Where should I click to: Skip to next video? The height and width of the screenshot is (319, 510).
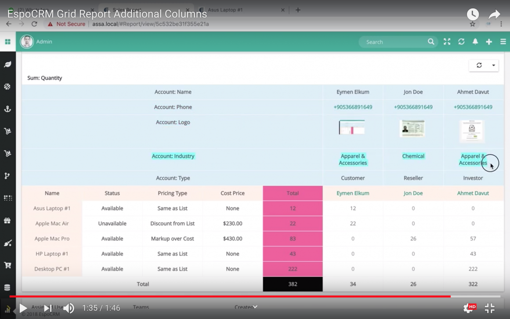click(48, 308)
